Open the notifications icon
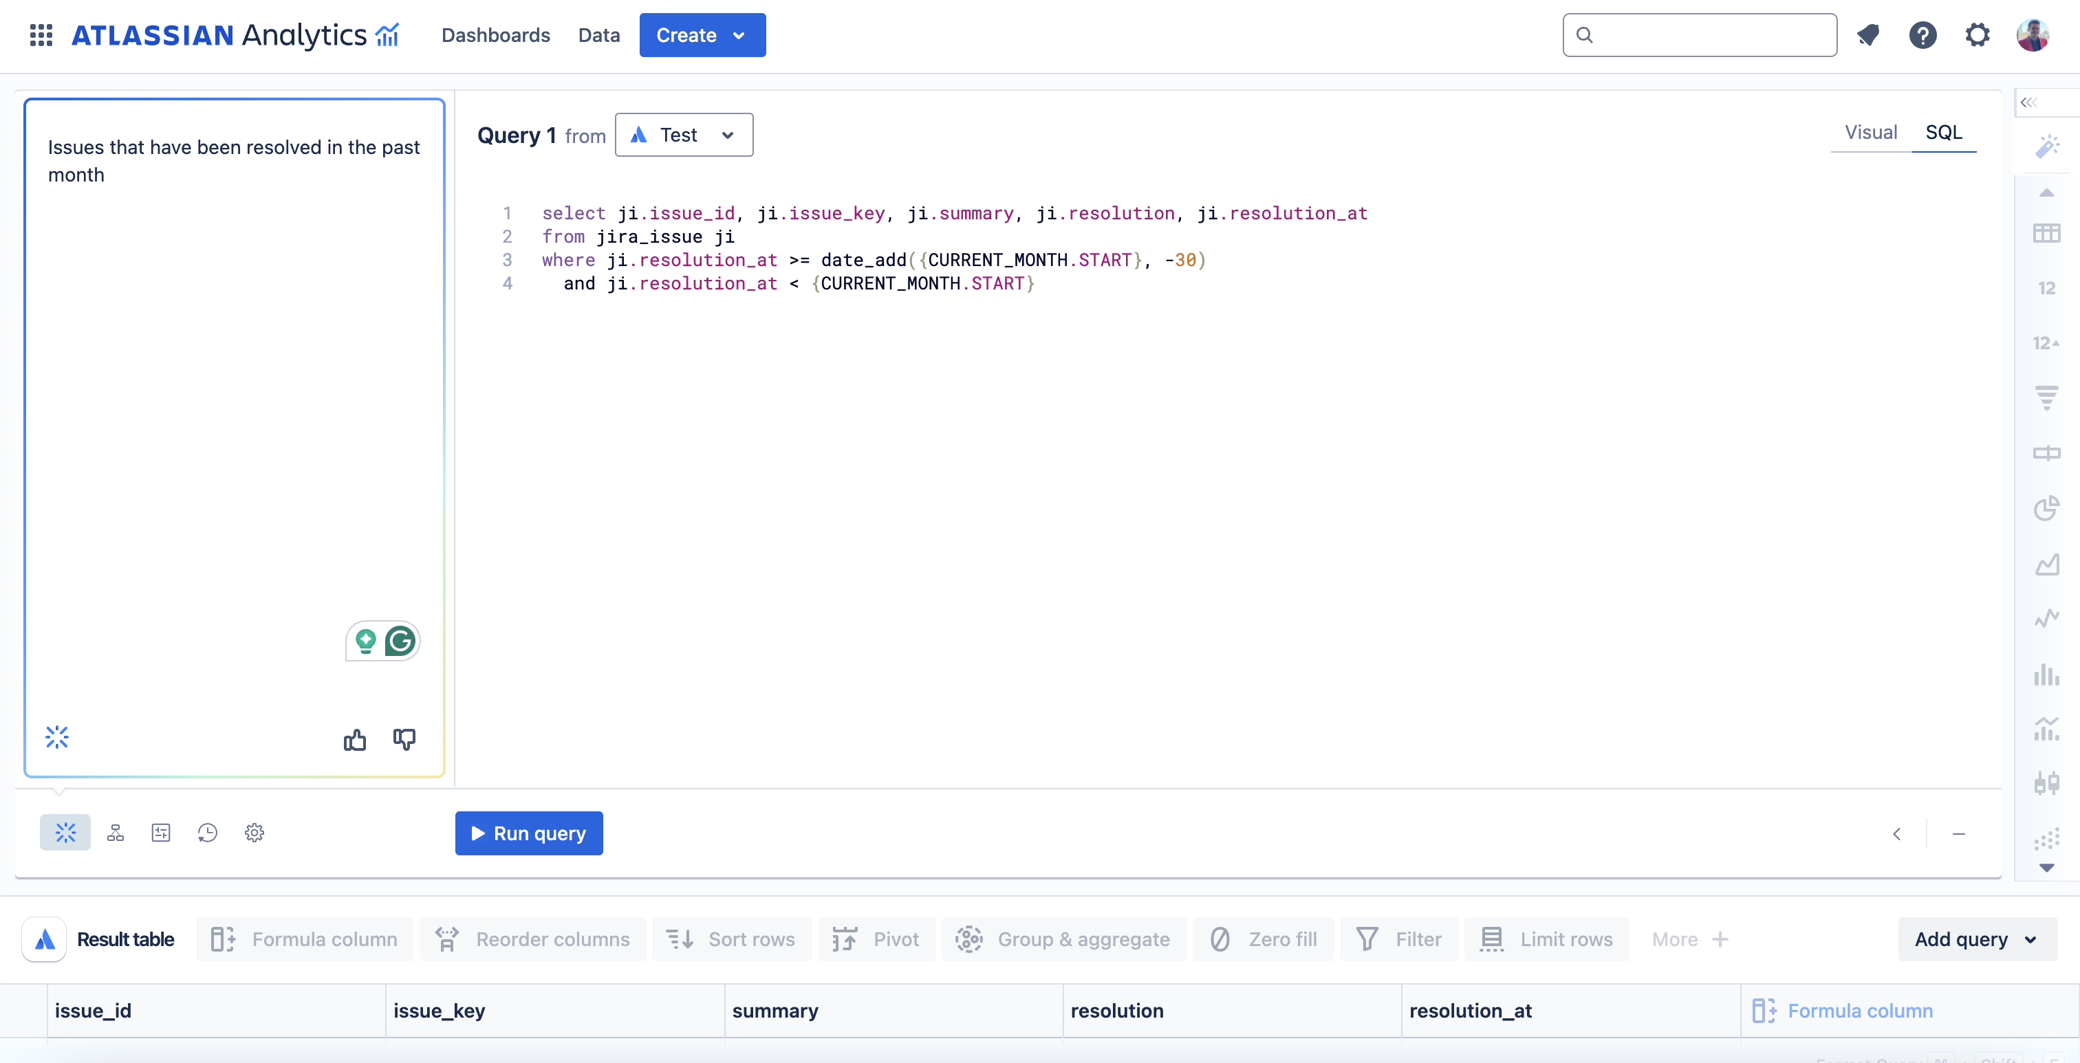The height and width of the screenshot is (1063, 2080). [x=1867, y=34]
